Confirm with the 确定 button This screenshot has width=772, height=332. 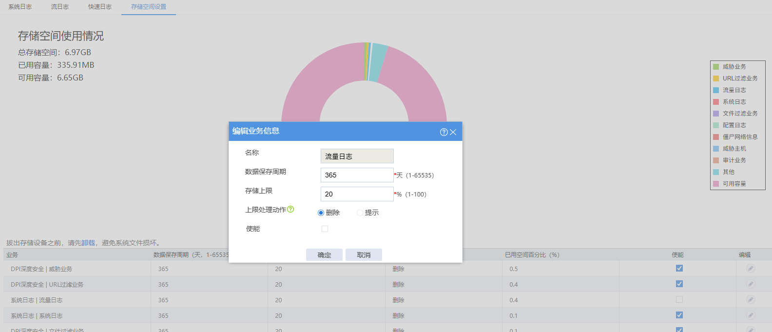[x=324, y=255]
